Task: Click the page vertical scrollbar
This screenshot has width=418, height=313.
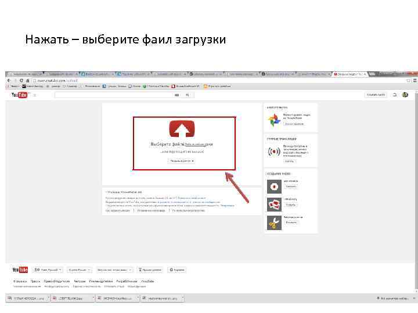Action: (x=416, y=190)
